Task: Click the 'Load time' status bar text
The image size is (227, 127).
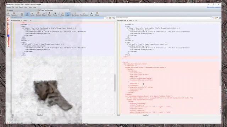Action: (81, 123)
